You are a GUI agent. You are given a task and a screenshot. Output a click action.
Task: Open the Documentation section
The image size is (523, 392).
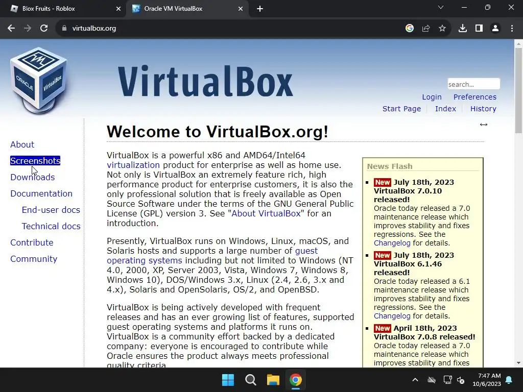[41, 193]
